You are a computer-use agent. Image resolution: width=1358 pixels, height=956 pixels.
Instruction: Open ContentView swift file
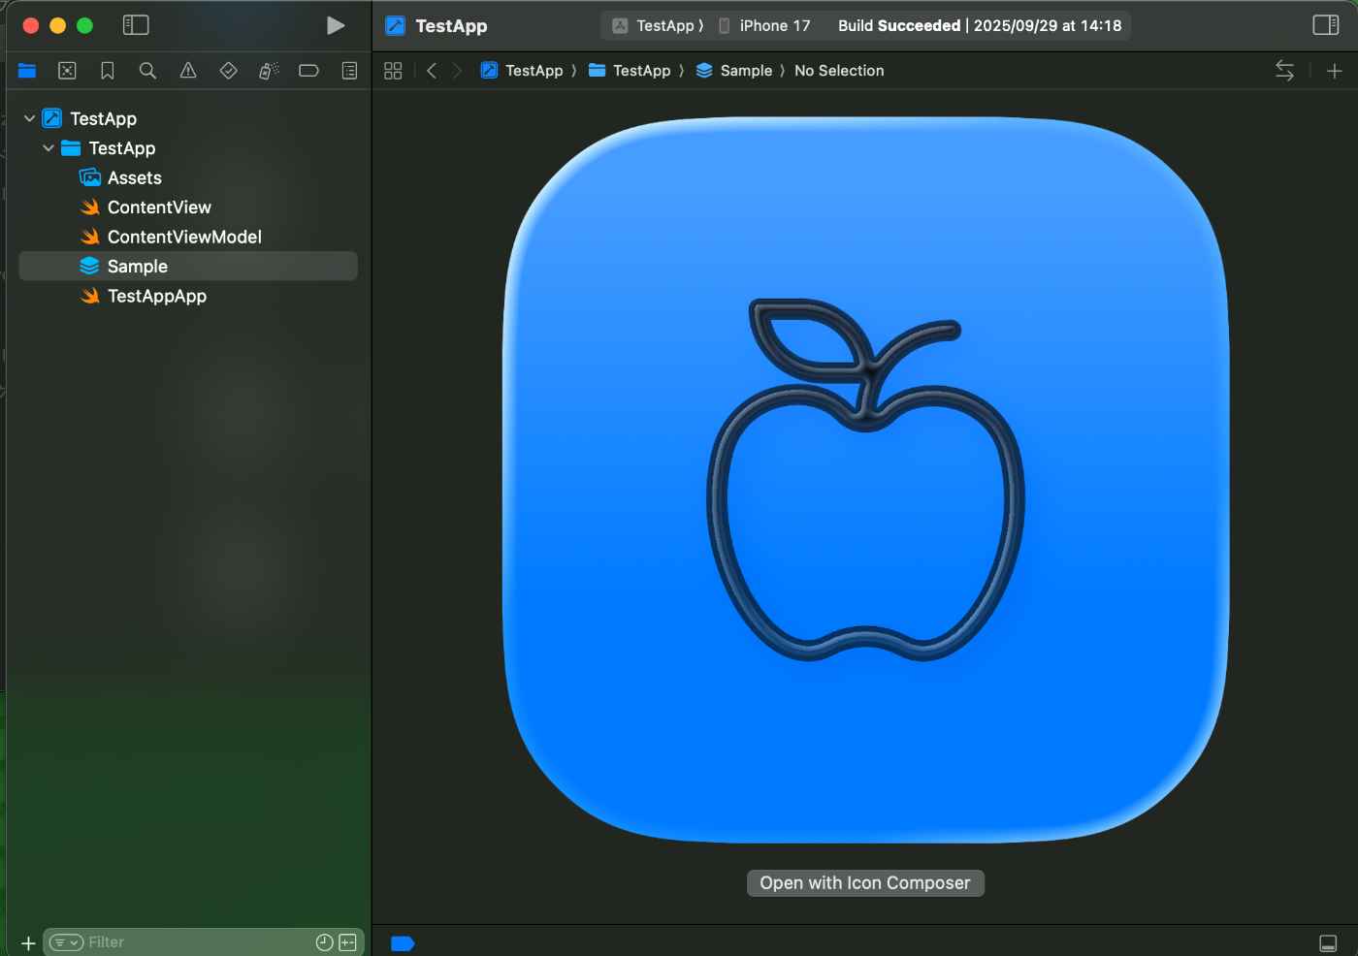click(x=159, y=207)
